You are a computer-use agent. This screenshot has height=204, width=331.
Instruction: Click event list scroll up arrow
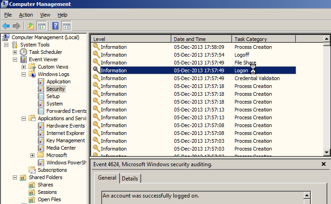point(326,39)
